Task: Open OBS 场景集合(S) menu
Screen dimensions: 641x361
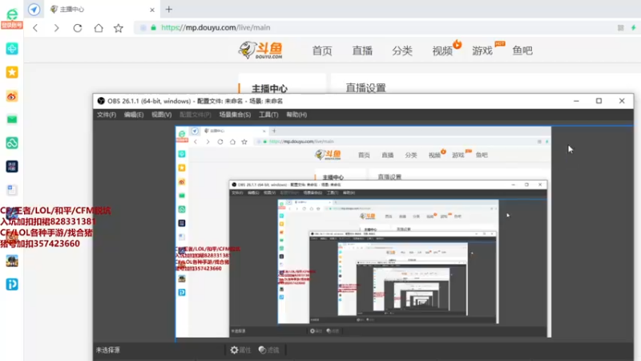Action: click(x=235, y=115)
